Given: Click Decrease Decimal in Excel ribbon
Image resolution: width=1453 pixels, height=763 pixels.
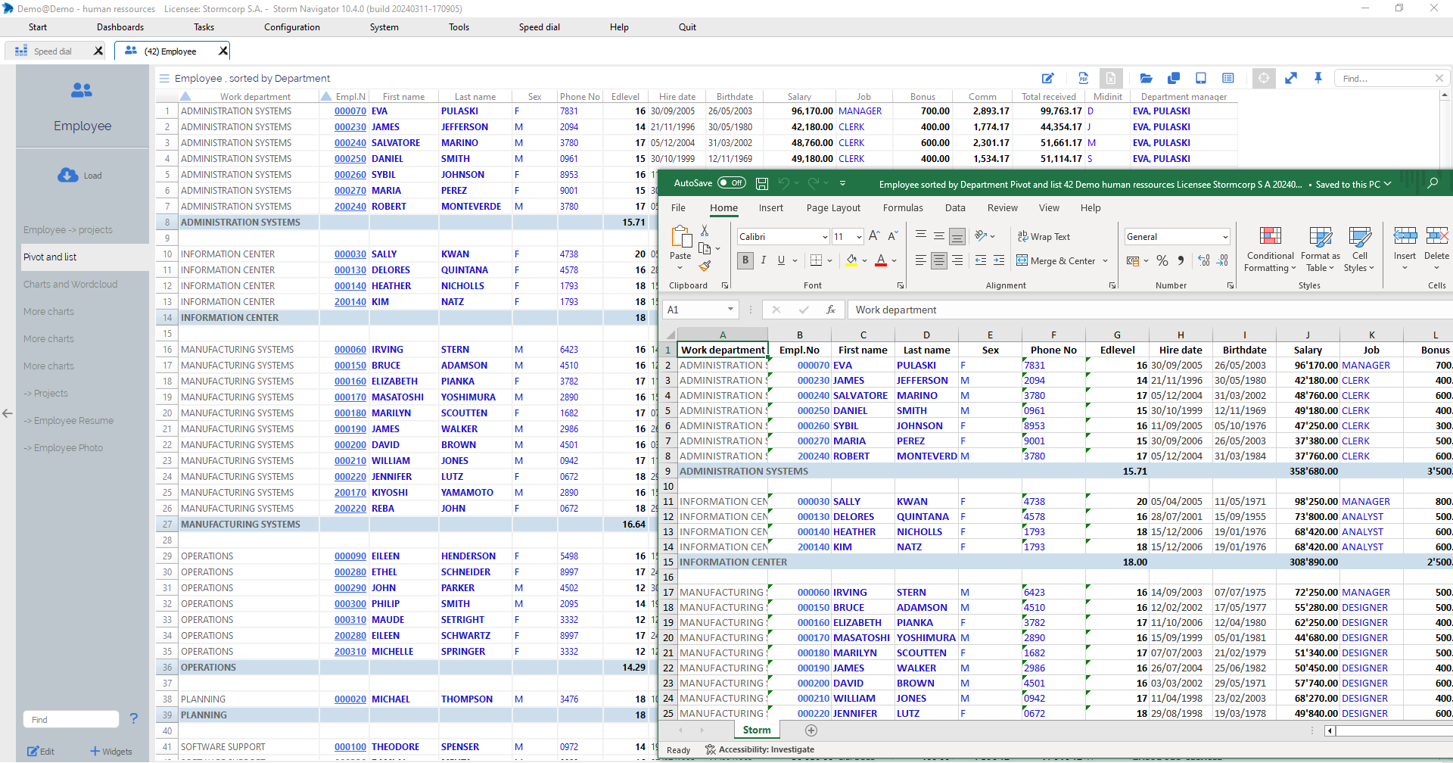Looking at the screenshot, I should pos(1223,260).
